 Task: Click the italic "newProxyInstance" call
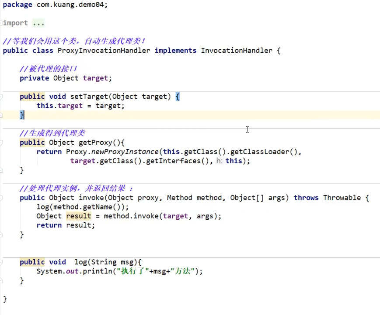click(125, 151)
